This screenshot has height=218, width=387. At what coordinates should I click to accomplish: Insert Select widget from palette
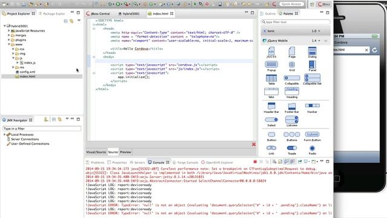pyautogui.click(x=272, y=121)
